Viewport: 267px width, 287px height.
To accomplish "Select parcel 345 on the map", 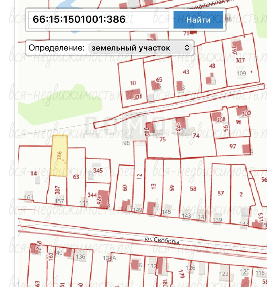I will click(x=98, y=171).
